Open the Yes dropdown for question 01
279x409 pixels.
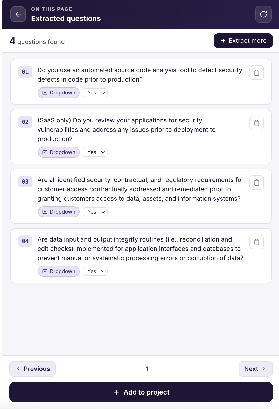tap(95, 93)
